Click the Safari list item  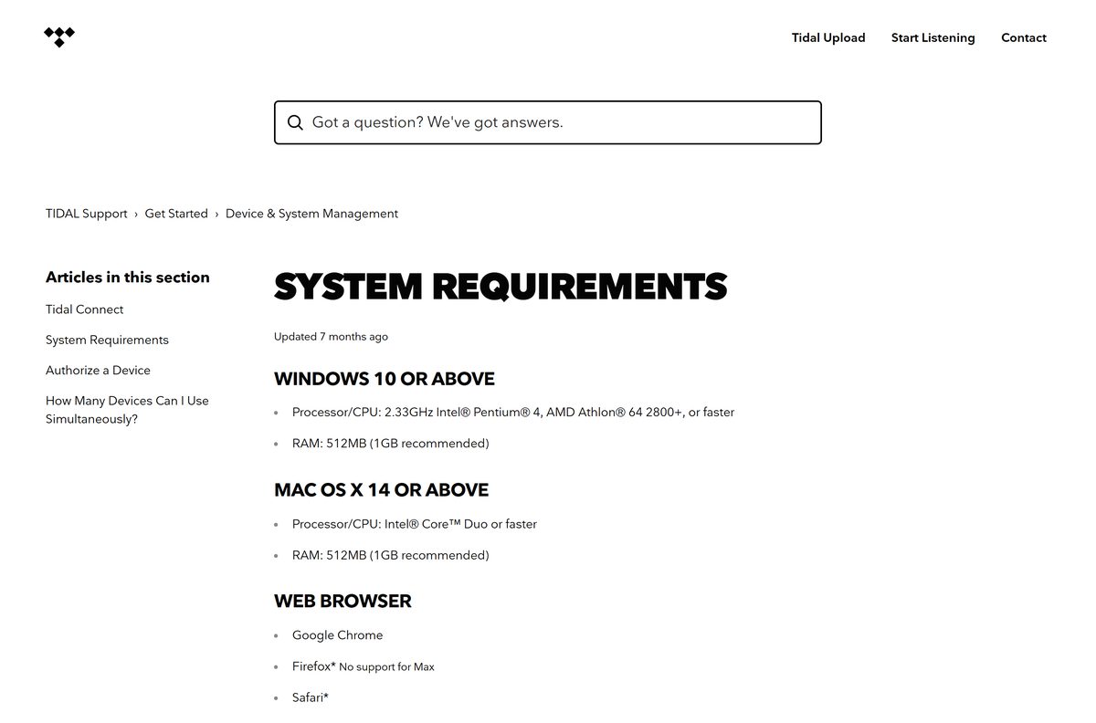click(x=311, y=697)
